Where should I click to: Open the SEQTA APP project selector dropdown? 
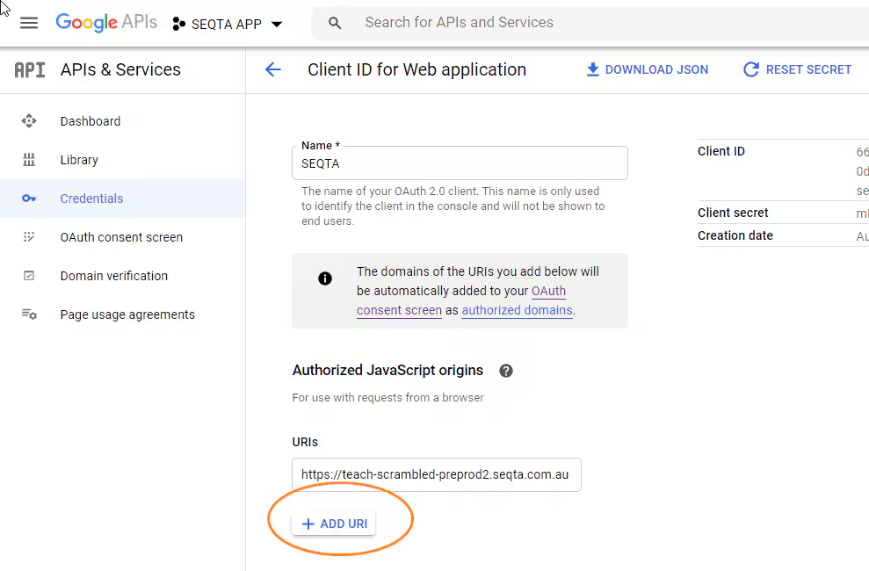tap(228, 24)
